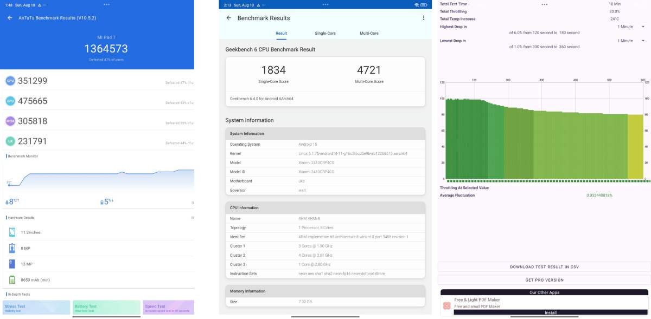Tap the Cluster 2 row
The height and width of the screenshot is (319, 651).
(x=325, y=255)
